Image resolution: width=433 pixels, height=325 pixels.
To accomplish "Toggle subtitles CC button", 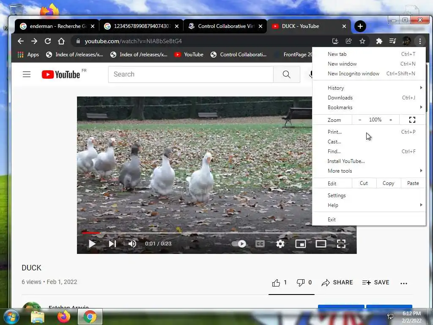I will pyautogui.click(x=260, y=244).
